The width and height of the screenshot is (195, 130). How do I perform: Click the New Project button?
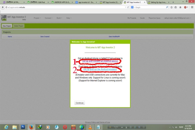click(7, 26)
